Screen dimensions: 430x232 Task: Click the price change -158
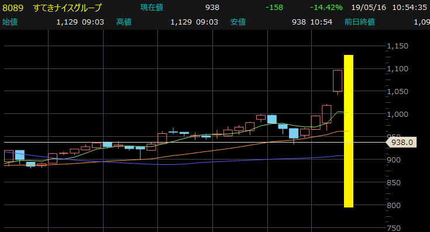point(274,8)
